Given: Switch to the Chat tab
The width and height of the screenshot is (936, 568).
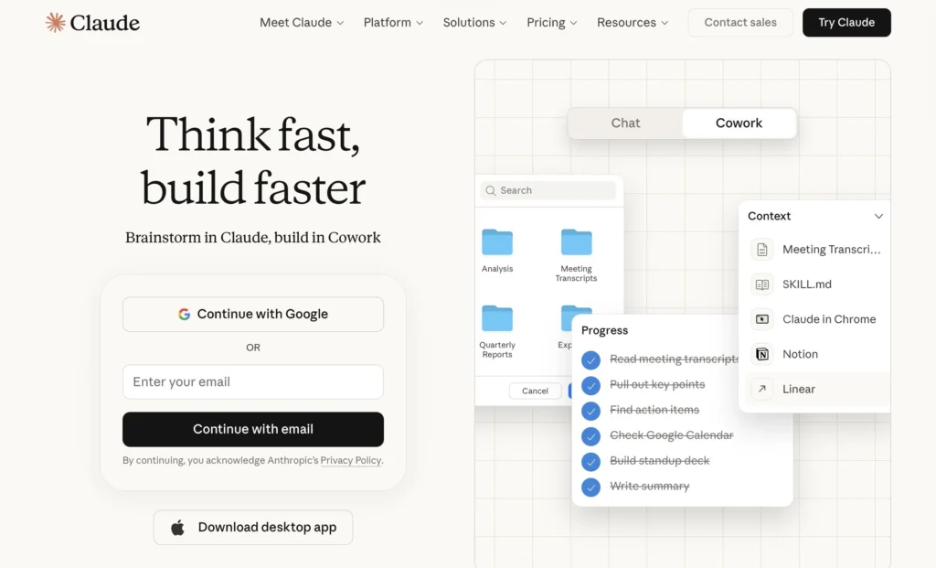Looking at the screenshot, I should point(625,123).
